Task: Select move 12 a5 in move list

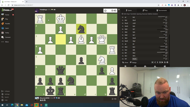Action: tap(125, 17)
